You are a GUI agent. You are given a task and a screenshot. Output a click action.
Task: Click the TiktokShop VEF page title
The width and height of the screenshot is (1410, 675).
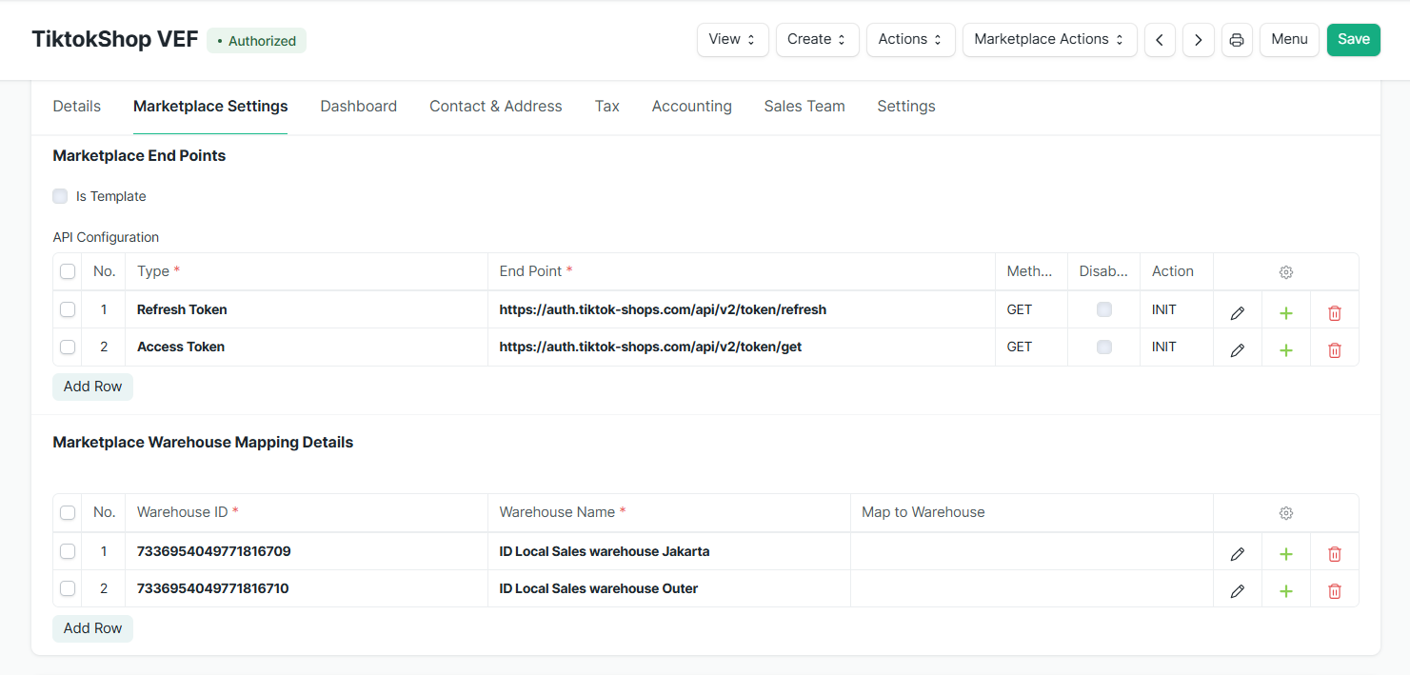pos(115,39)
